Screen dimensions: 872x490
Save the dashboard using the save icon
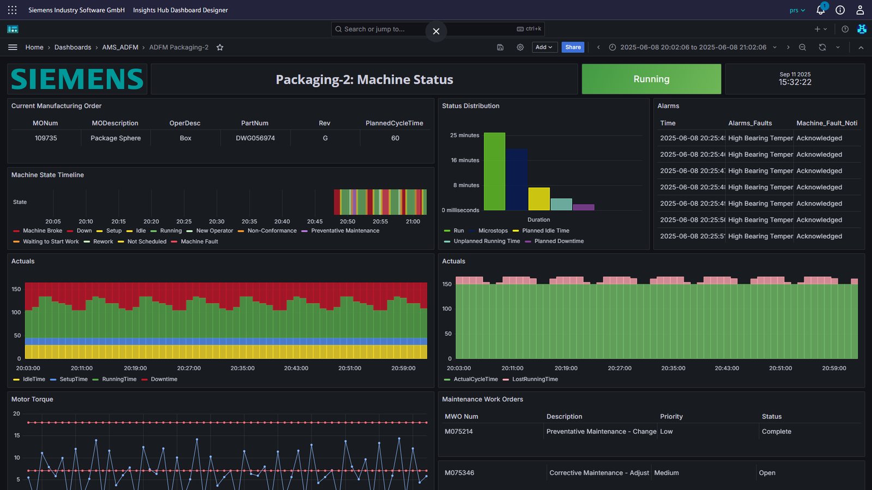(500, 47)
